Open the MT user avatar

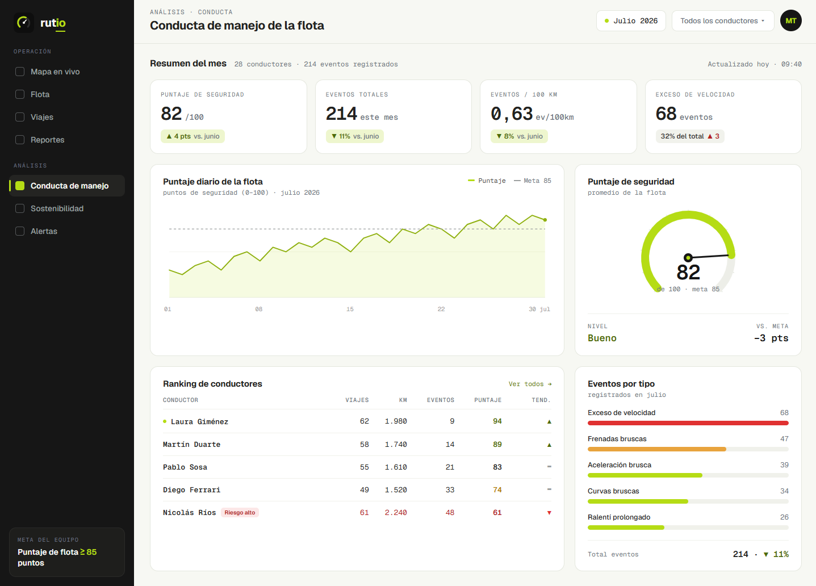click(x=790, y=21)
